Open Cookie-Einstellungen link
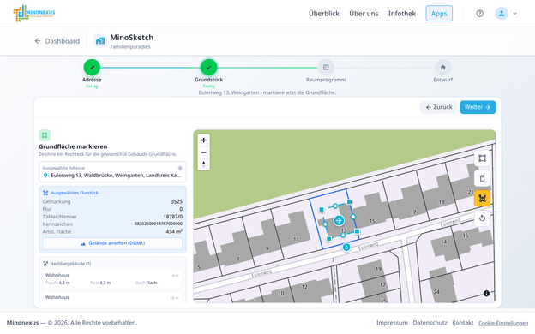 (503, 323)
